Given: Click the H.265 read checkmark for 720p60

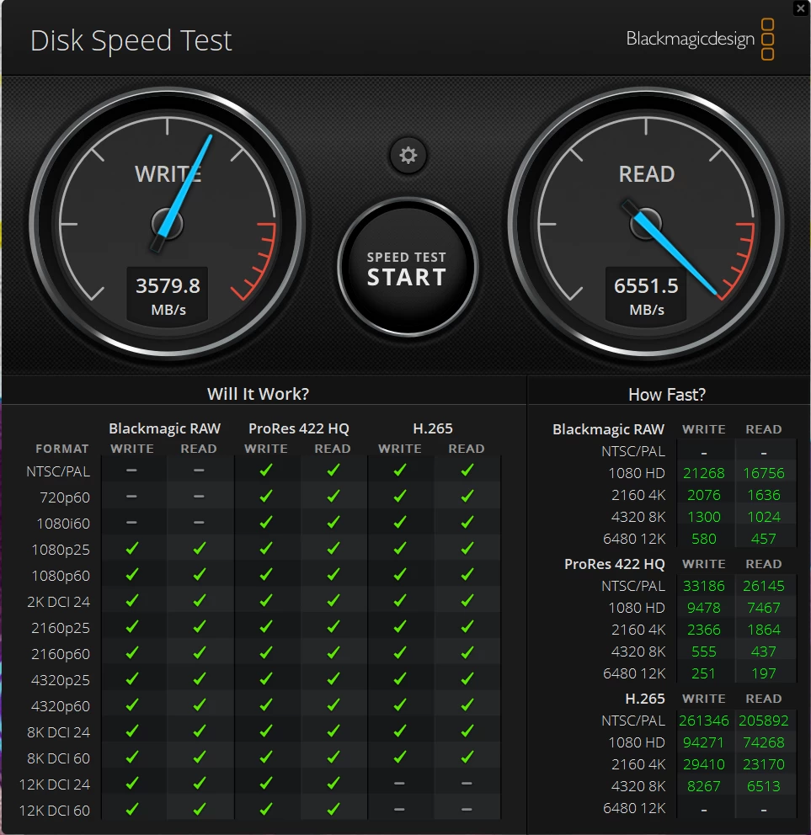Looking at the screenshot, I should point(467,497).
